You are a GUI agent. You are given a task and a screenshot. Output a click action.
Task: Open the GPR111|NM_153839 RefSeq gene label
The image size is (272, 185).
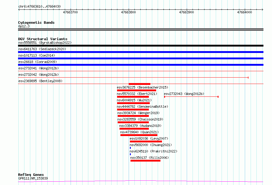[x=33, y=178]
